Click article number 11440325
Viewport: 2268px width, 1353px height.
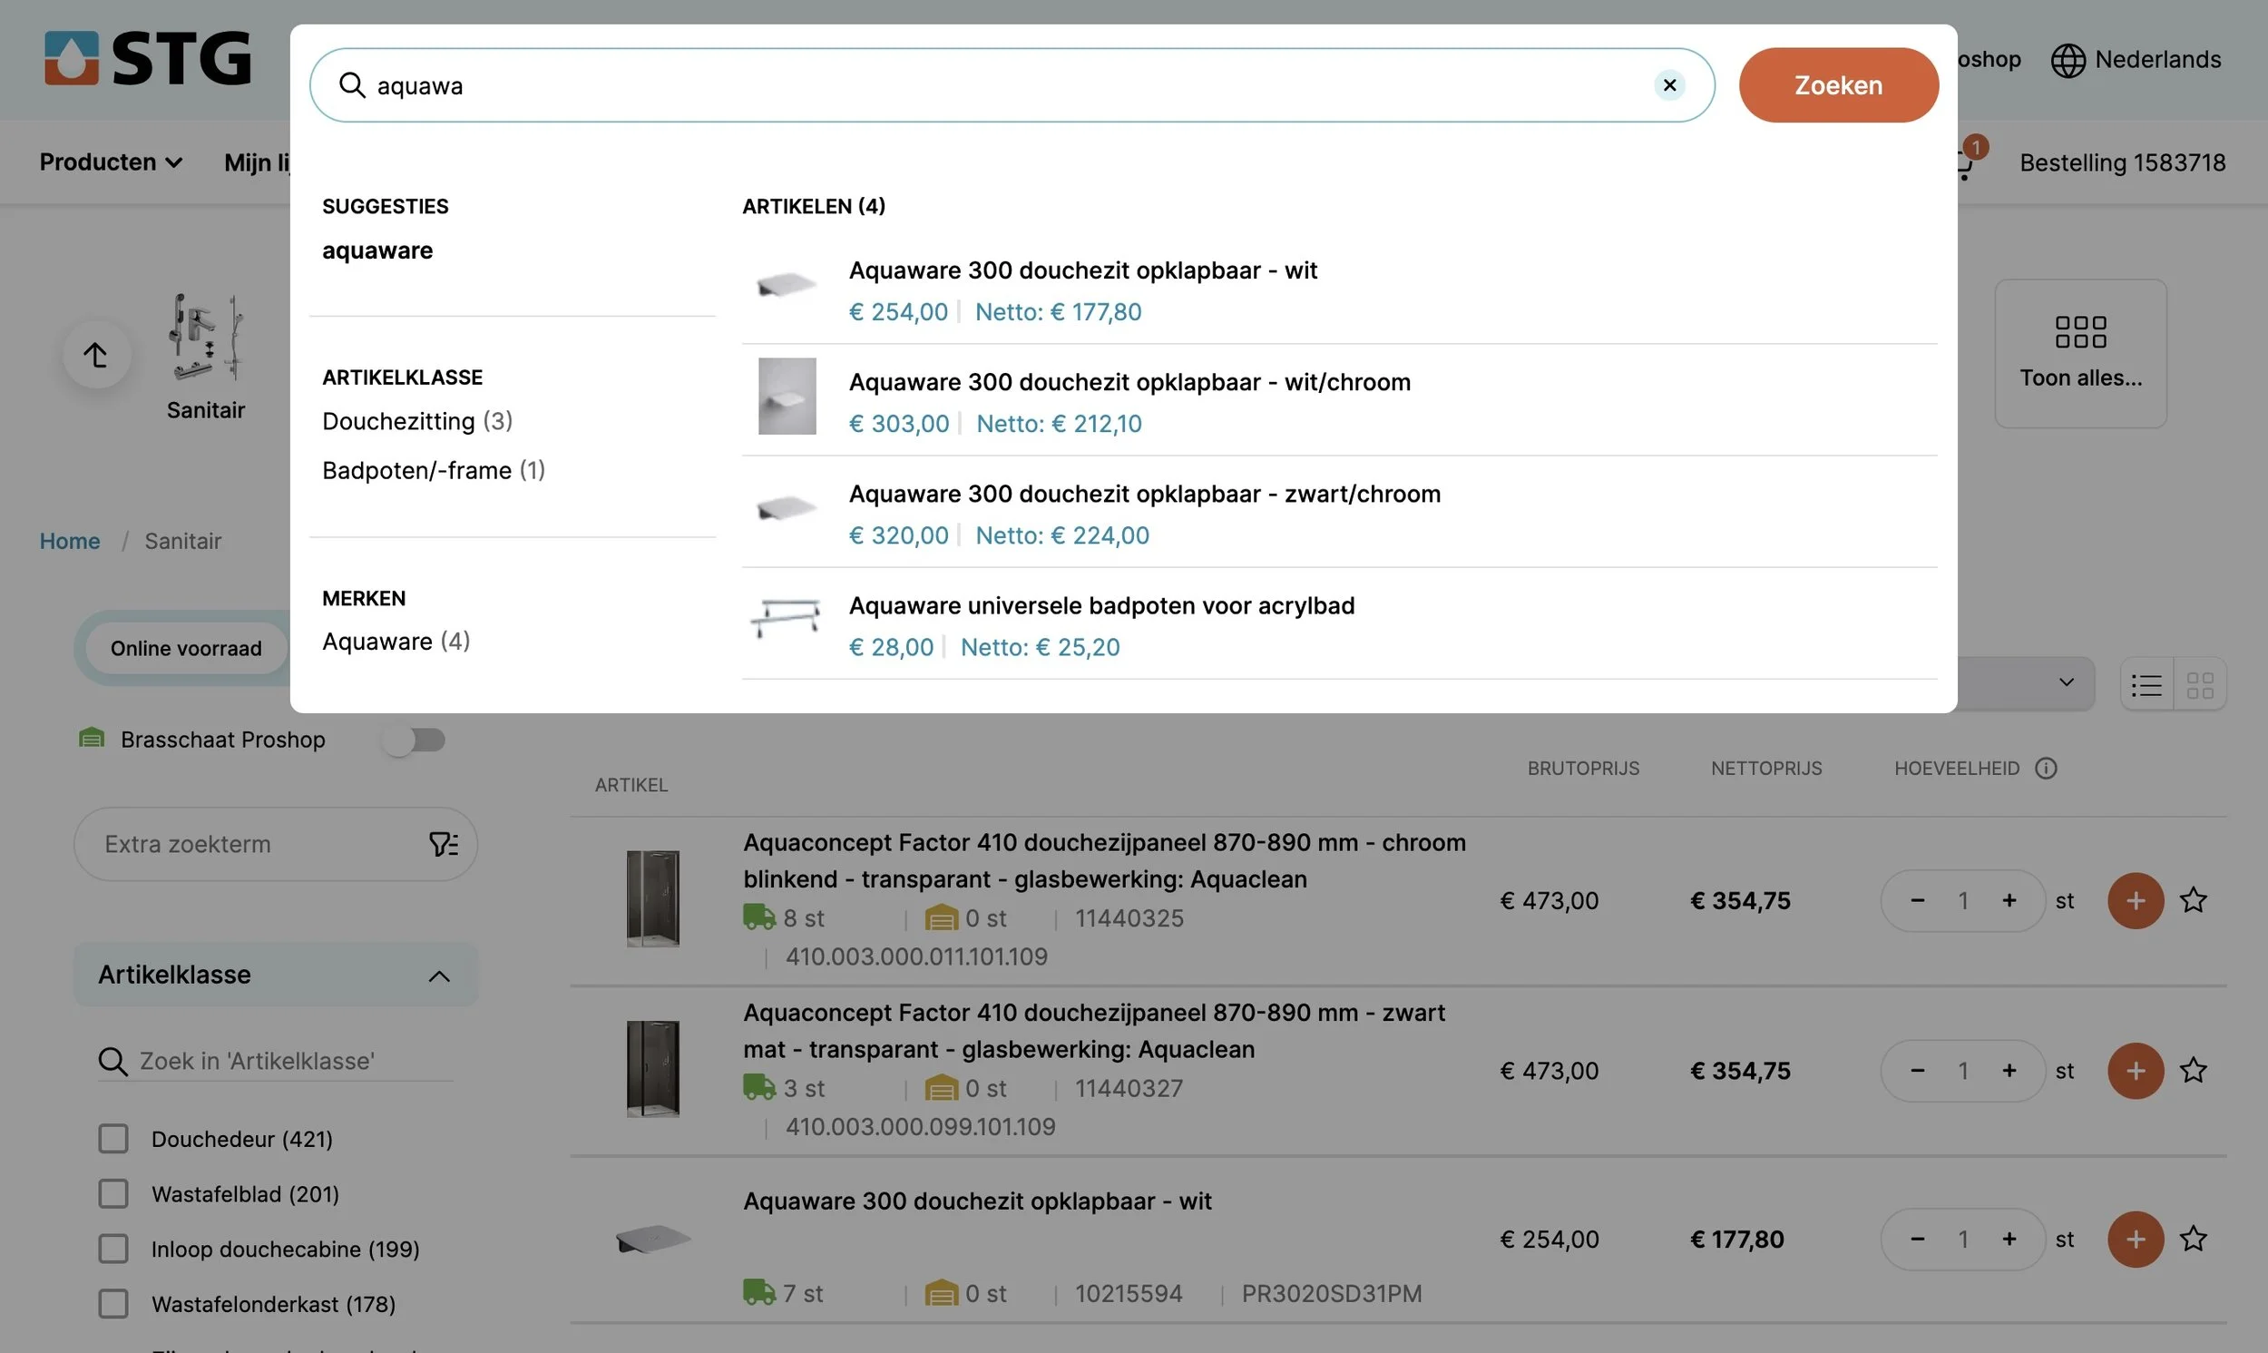(1128, 918)
